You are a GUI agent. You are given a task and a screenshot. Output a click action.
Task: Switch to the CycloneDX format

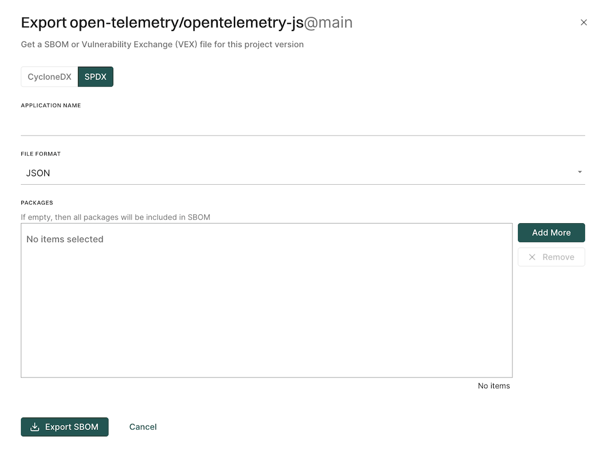pyautogui.click(x=50, y=77)
